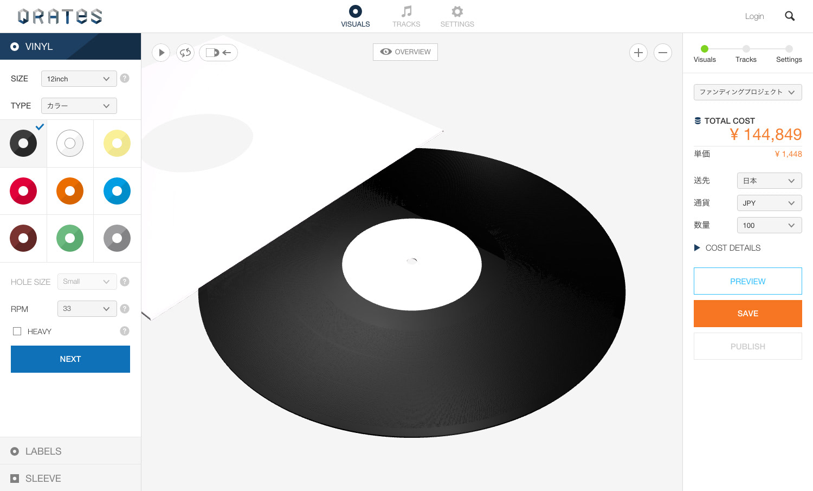The image size is (813, 491).
Task: Click the help icon beside RPM
Action: point(125,309)
